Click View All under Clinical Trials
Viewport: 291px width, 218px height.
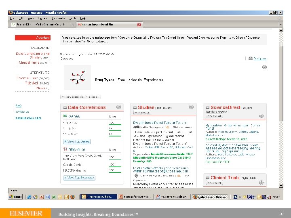coord(214,183)
